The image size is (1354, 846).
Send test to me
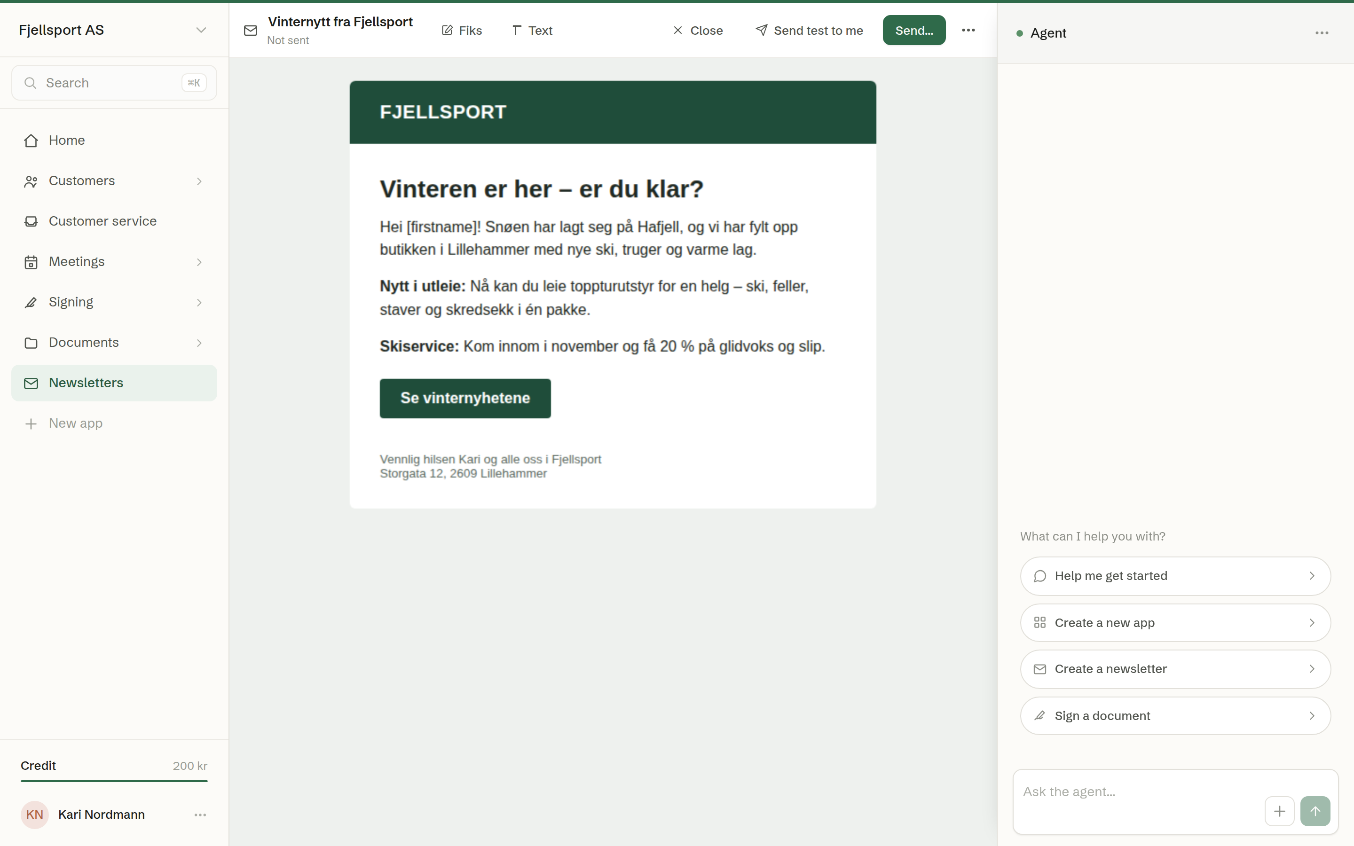point(809,30)
